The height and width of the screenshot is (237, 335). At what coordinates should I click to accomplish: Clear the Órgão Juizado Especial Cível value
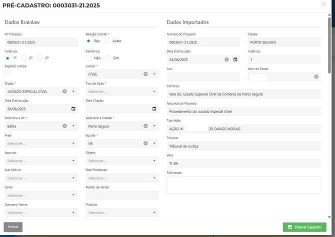(64, 91)
